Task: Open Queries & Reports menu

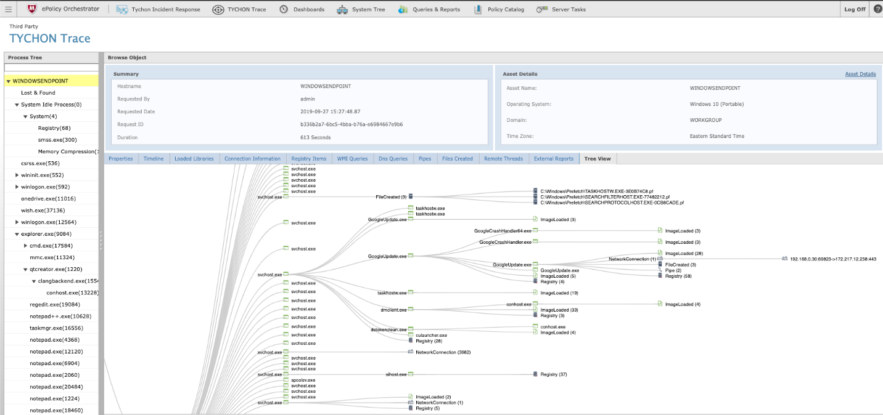Action: pyautogui.click(x=429, y=9)
